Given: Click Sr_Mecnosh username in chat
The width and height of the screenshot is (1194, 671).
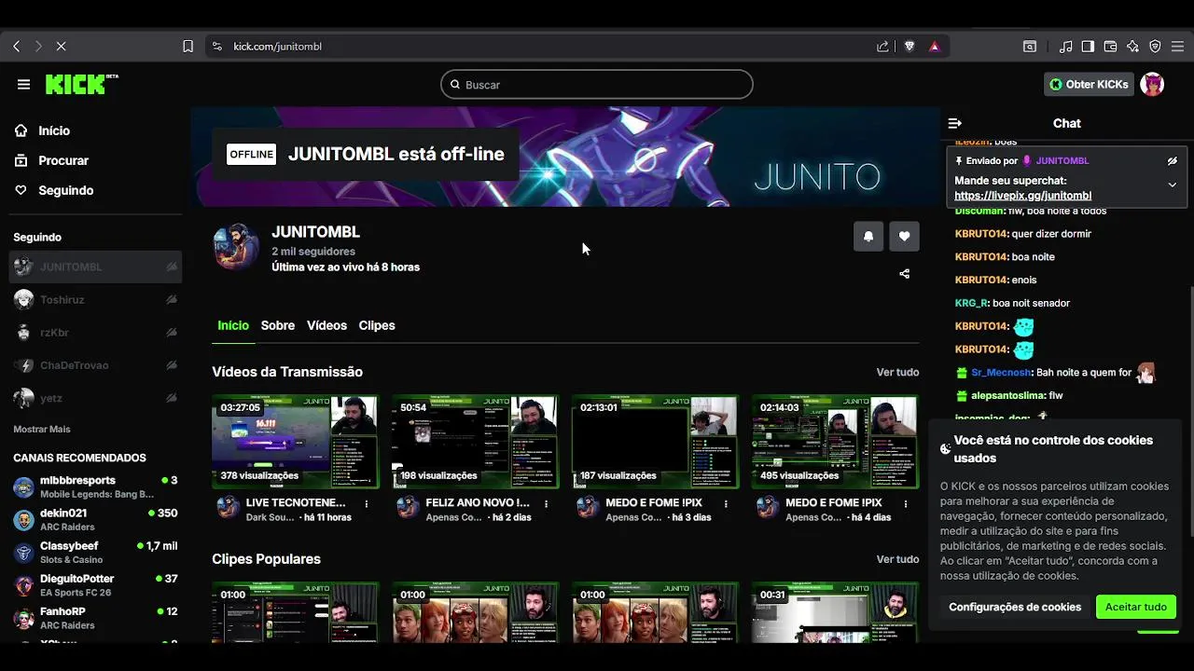Looking at the screenshot, I should click(x=1001, y=373).
